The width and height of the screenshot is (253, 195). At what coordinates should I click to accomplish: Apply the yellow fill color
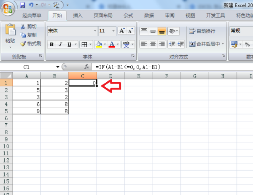click(99, 44)
